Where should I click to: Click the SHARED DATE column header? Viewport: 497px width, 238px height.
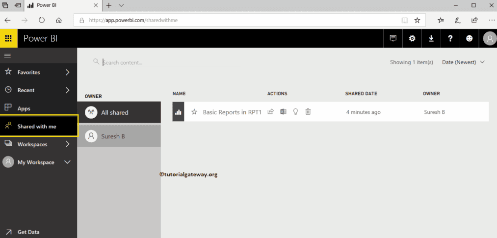(361, 94)
